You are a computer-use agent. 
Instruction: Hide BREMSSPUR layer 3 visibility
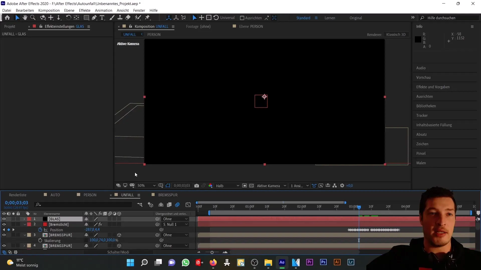pyautogui.click(x=4, y=235)
